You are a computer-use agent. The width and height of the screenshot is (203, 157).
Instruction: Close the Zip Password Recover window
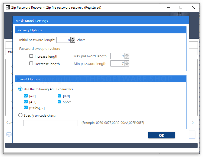click(x=193, y=7)
